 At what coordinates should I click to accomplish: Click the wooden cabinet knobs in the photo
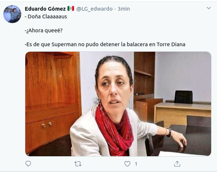click(47, 125)
